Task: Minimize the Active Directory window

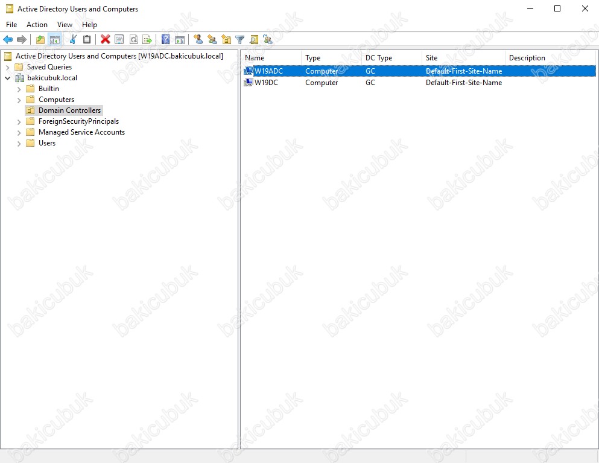Action: pos(530,8)
